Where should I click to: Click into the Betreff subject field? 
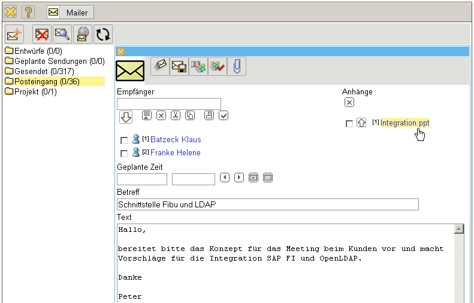[x=267, y=204]
